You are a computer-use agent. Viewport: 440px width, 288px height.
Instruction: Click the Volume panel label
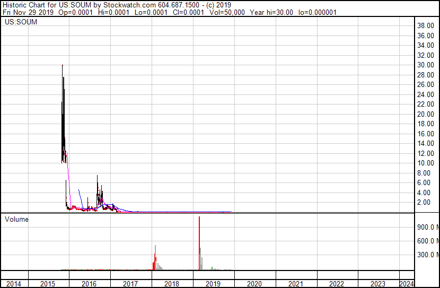tap(16, 219)
